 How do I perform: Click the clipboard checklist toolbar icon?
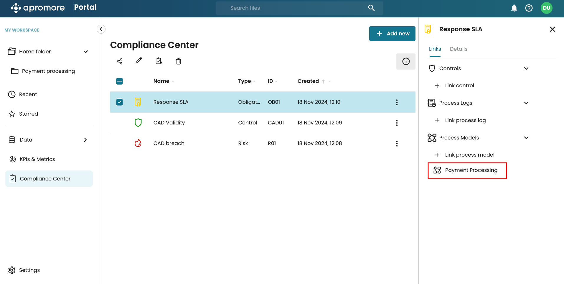coord(159,61)
